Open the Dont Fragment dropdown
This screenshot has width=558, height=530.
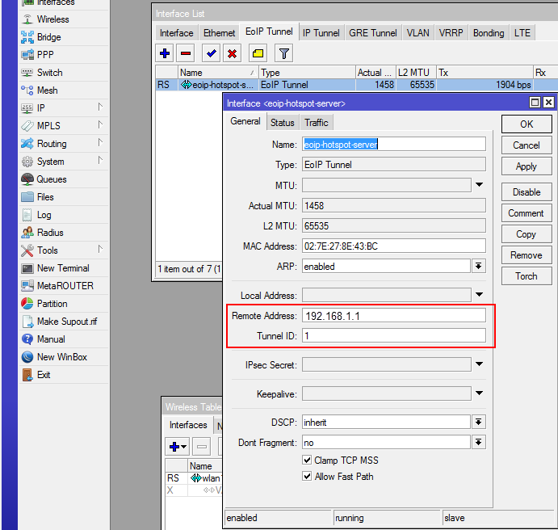click(479, 443)
